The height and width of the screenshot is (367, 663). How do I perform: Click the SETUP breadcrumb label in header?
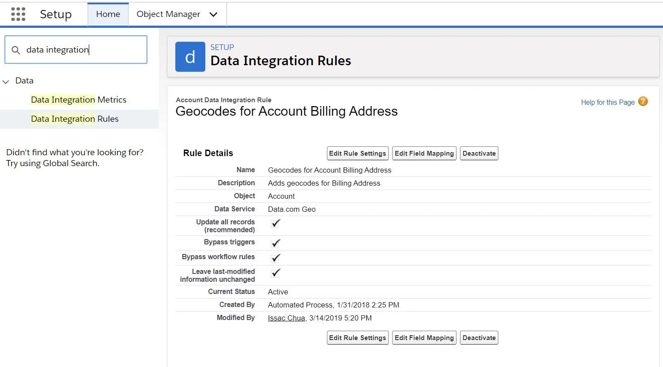click(222, 47)
